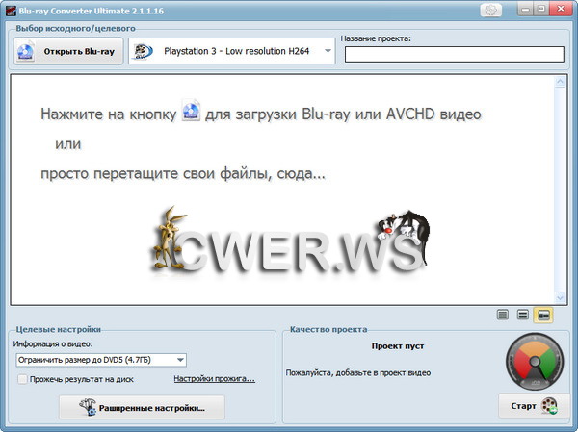The width and height of the screenshot is (578, 432).
Task: Click the inline Blu-ray load icon in hint text
Action: coord(191,114)
